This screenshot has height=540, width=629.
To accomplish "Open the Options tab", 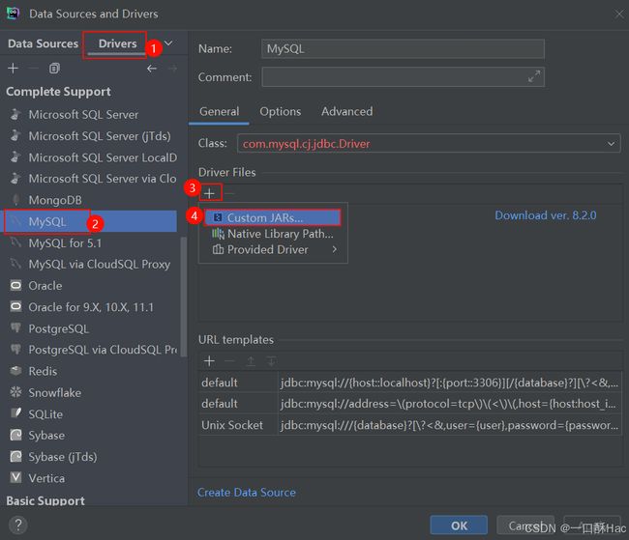I will click(x=280, y=111).
